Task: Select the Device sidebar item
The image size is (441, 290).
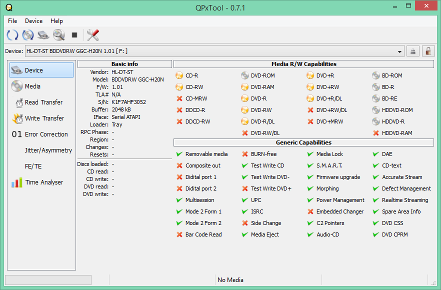Action: pos(41,70)
